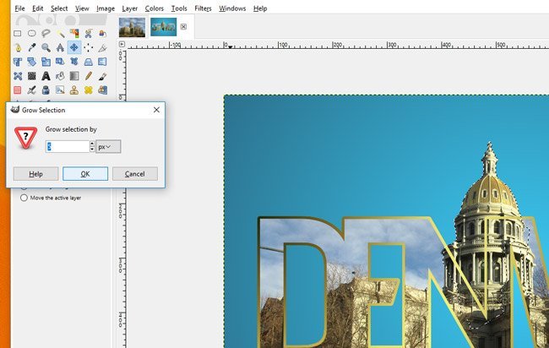Open the Windows menu

[x=232, y=8]
